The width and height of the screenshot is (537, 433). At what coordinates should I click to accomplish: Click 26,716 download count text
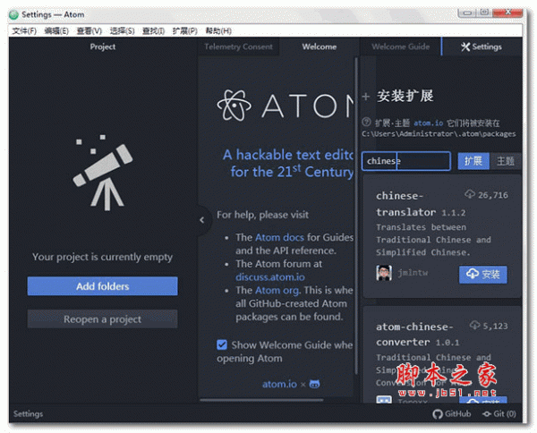pyautogui.click(x=493, y=195)
